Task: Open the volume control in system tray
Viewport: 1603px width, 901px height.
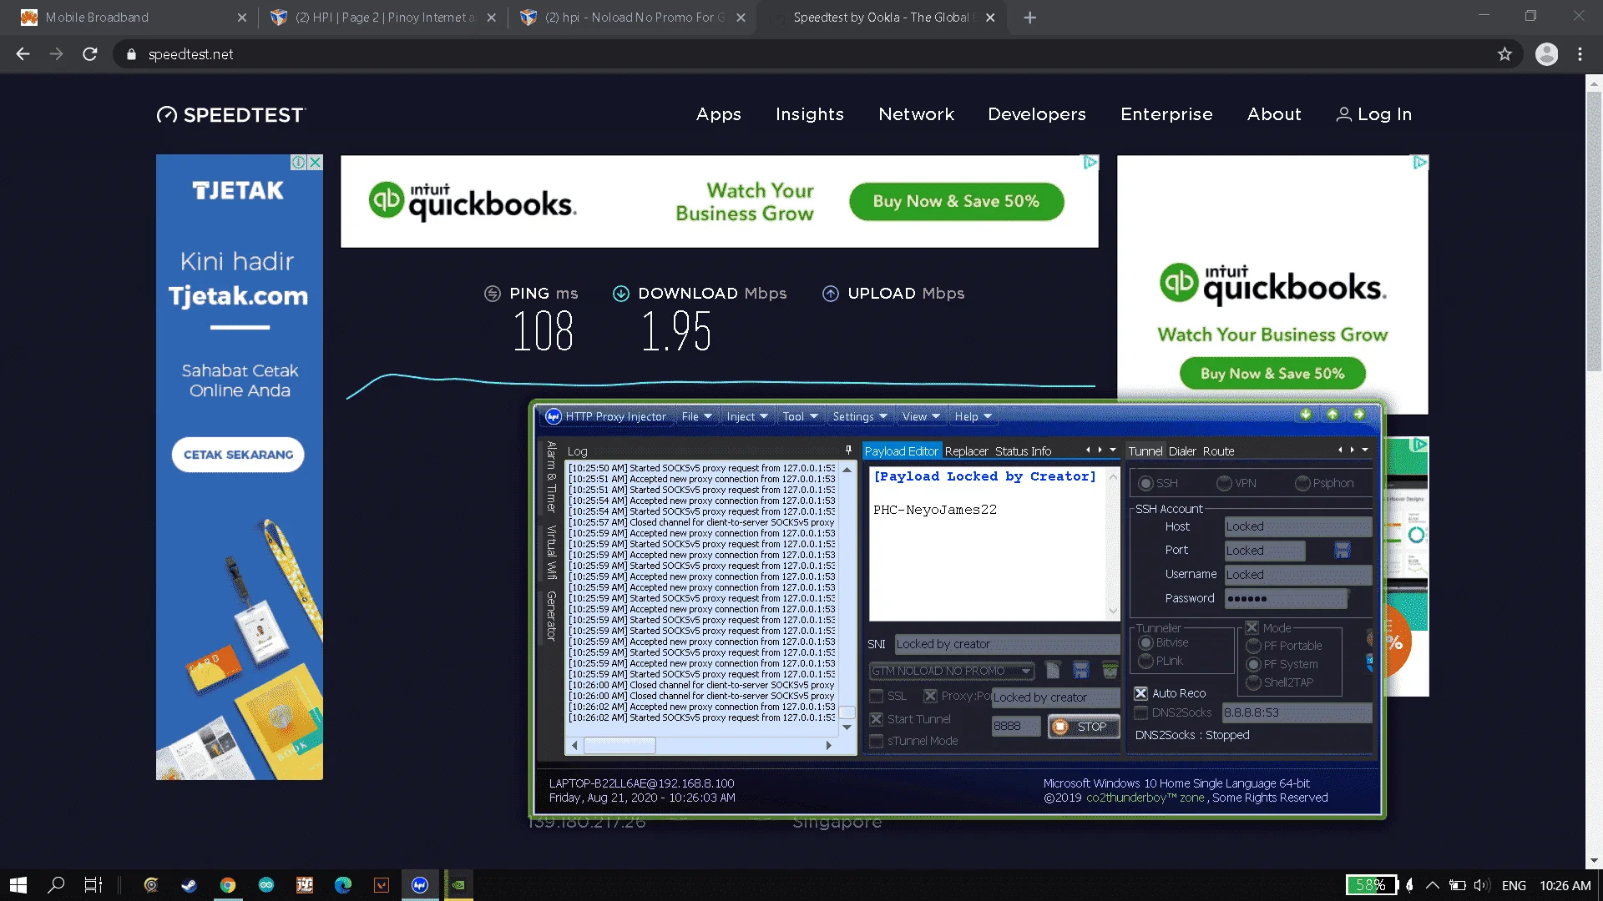Action: [x=1482, y=885]
